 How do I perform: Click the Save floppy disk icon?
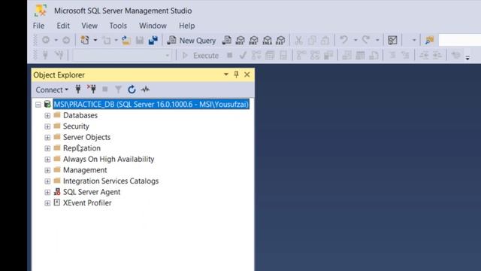(140, 40)
